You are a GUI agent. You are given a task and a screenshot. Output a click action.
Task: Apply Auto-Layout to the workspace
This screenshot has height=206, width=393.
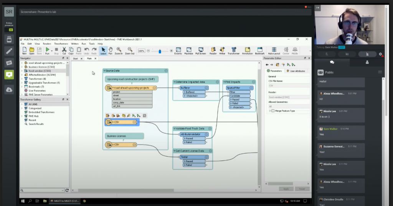(274, 51)
